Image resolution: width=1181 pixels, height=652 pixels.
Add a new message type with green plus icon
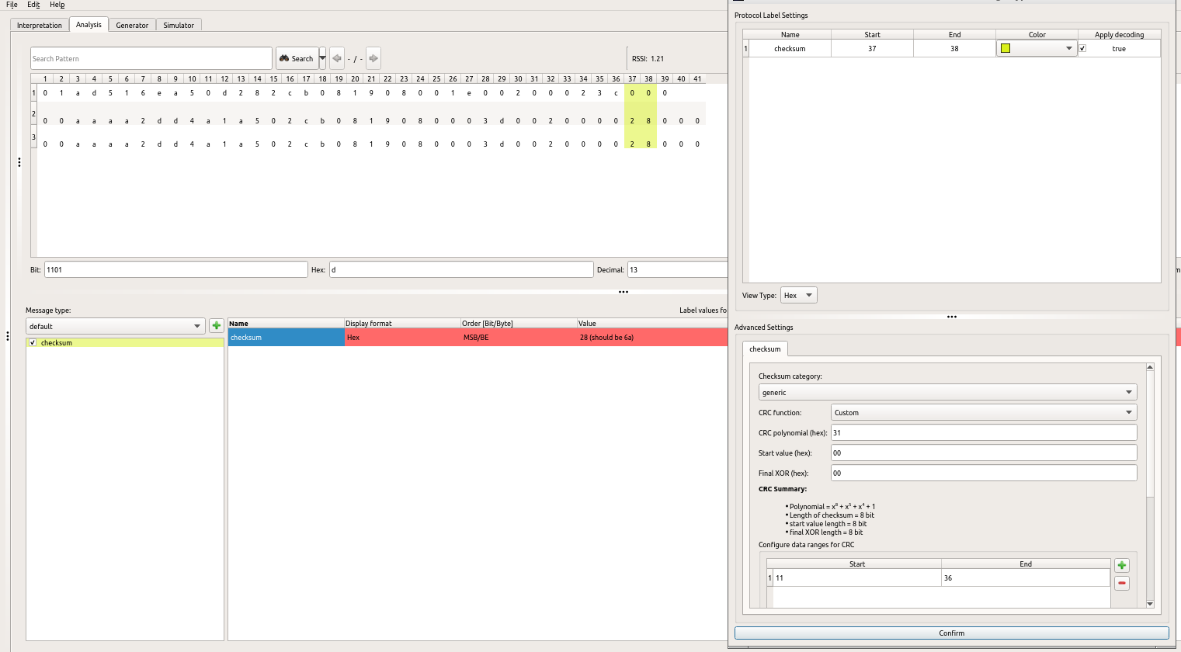click(216, 325)
